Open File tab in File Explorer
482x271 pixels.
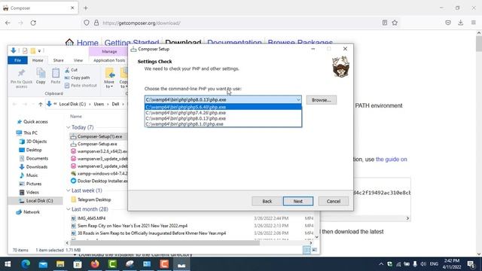coord(17,60)
